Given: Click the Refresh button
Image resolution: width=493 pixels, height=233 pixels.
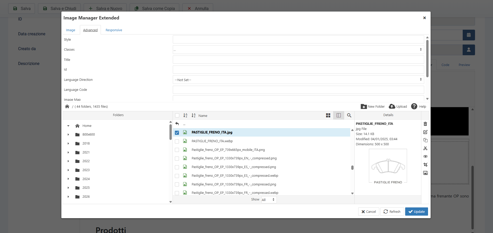Looking at the screenshot, I should 392,212.
